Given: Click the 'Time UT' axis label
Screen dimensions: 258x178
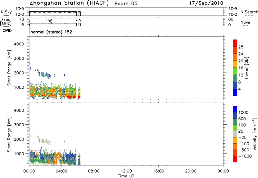Looking at the screenshot, I should 126,176.
